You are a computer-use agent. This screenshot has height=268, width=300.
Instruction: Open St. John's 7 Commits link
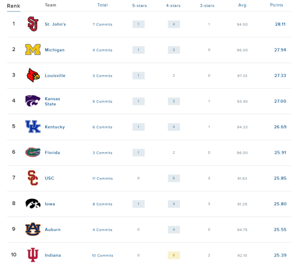(102, 25)
